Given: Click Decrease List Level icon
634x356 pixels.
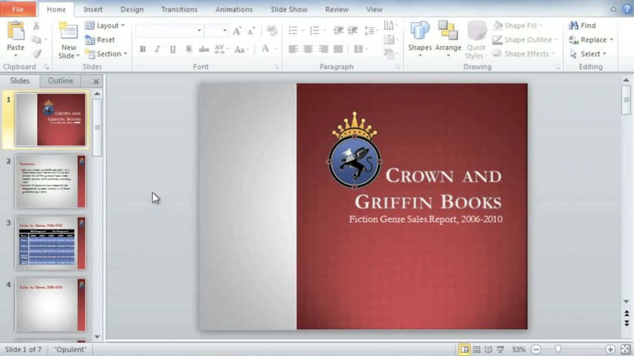Looking at the screenshot, I should (x=338, y=30).
